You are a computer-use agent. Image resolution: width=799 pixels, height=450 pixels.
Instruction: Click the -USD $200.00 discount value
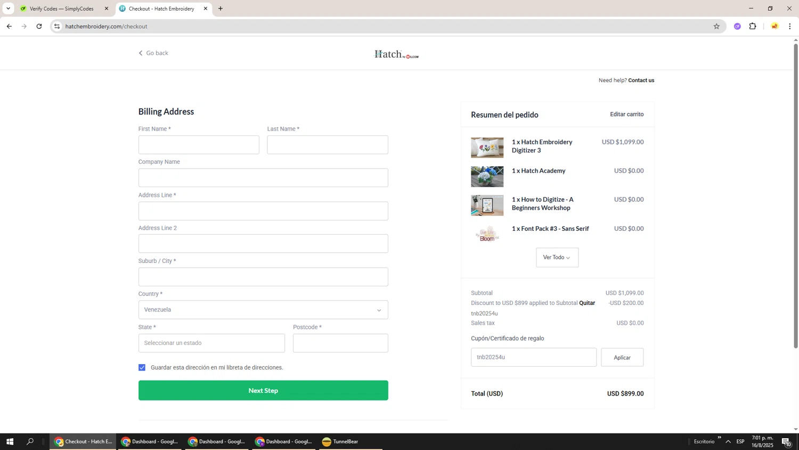(x=626, y=303)
